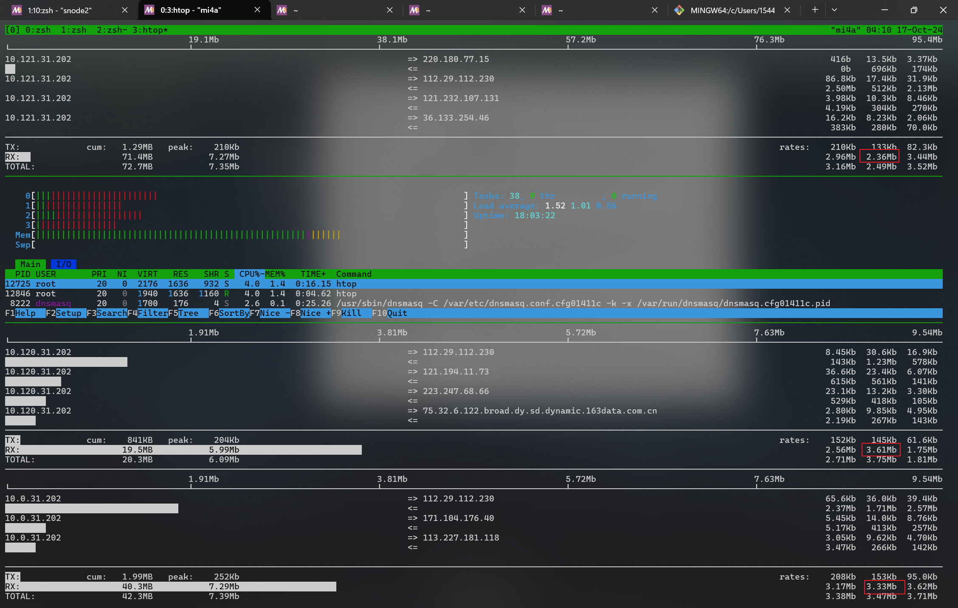The width and height of the screenshot is (958, 608).
Task: Switch to the 1:10:zsh snode2 tab
Action: coord(60,10)
